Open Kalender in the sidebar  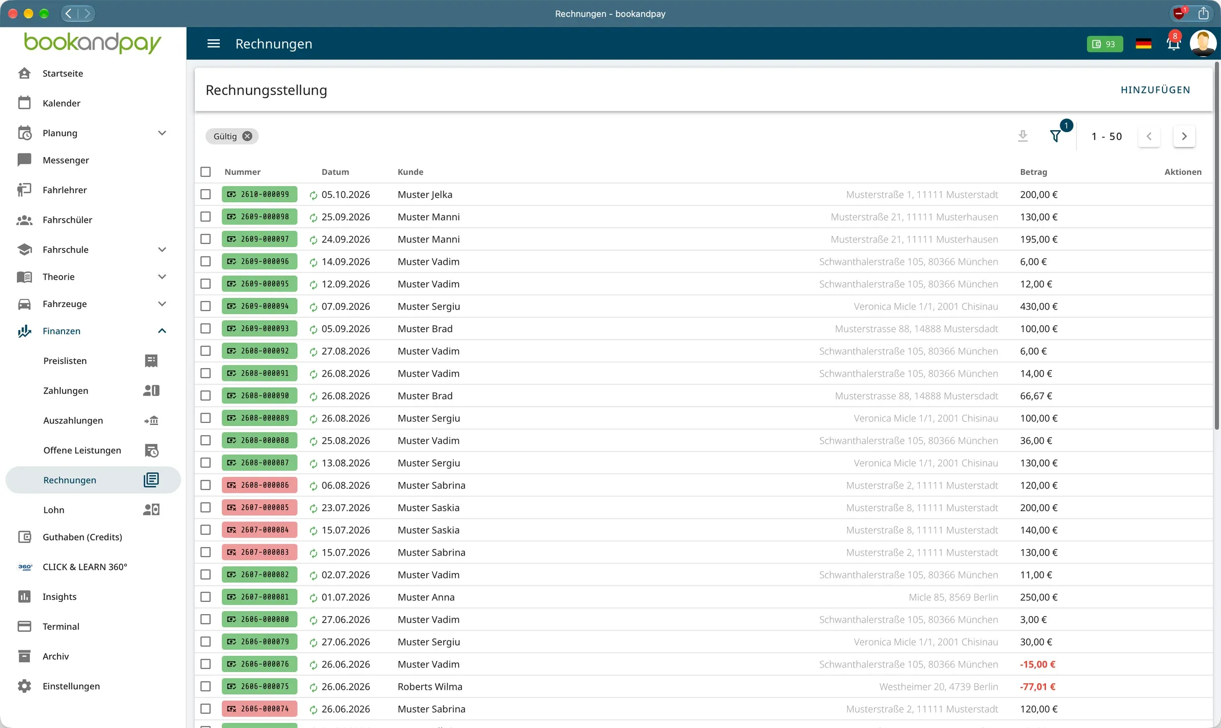pyautogui.click(x=93, y=103)
